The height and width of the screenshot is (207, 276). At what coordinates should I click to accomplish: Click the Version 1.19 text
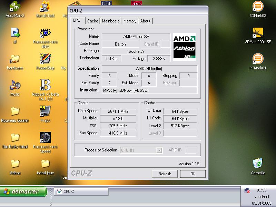tap(189, 164)
